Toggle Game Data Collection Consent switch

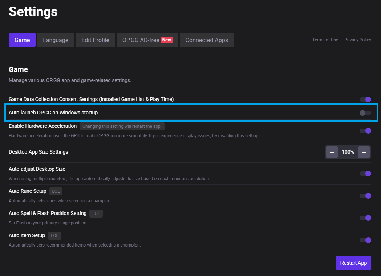pos(365,100)
